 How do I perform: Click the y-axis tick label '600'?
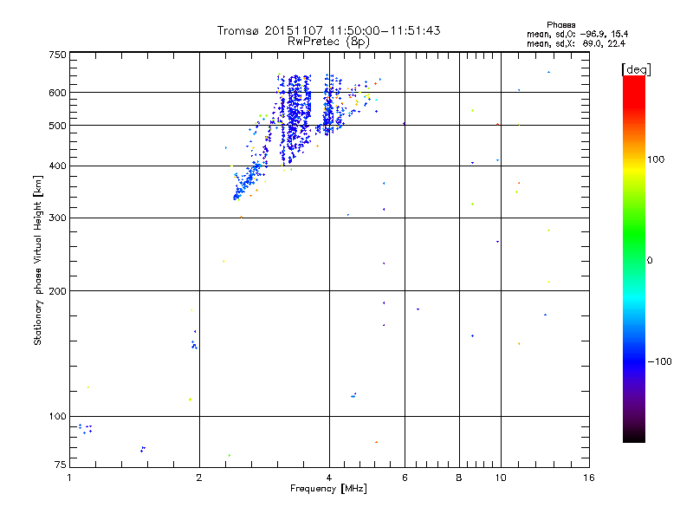pos(57,93)
